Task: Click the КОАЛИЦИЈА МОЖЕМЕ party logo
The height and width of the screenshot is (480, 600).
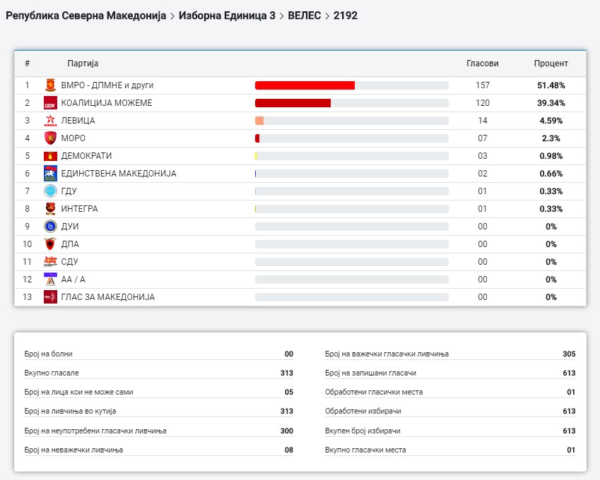Action: [x=50, y=103]
